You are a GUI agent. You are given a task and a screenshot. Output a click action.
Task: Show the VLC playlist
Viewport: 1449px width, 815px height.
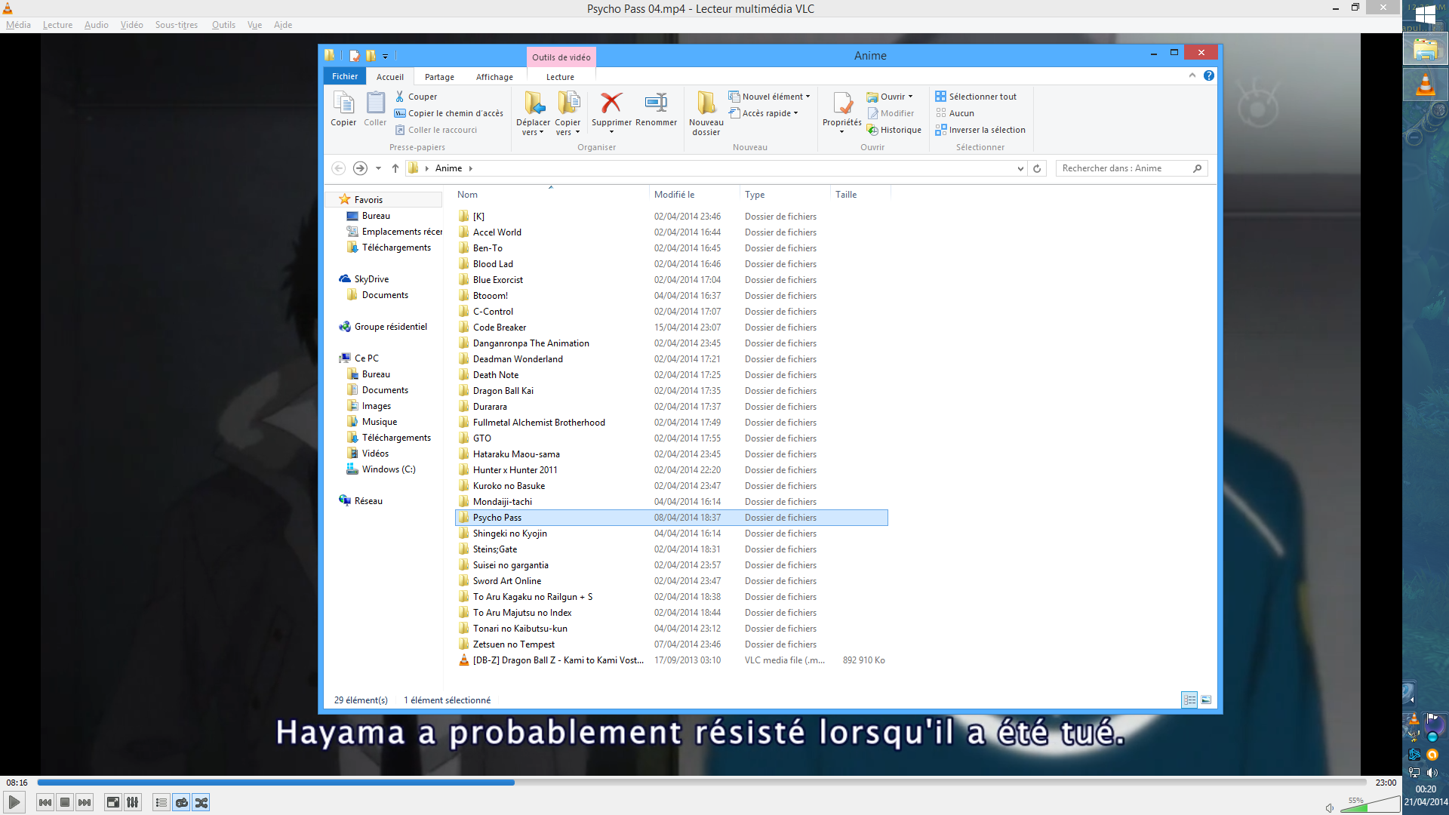tap(162, 802)
